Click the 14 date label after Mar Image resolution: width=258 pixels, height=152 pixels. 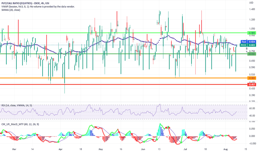click(32, 149)
